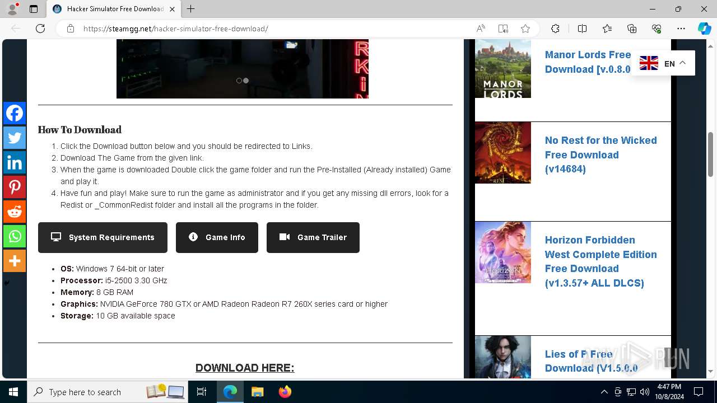This screenshot has width=717, height=403.
Task: Share page on Facebook
Action: (15, 113)
